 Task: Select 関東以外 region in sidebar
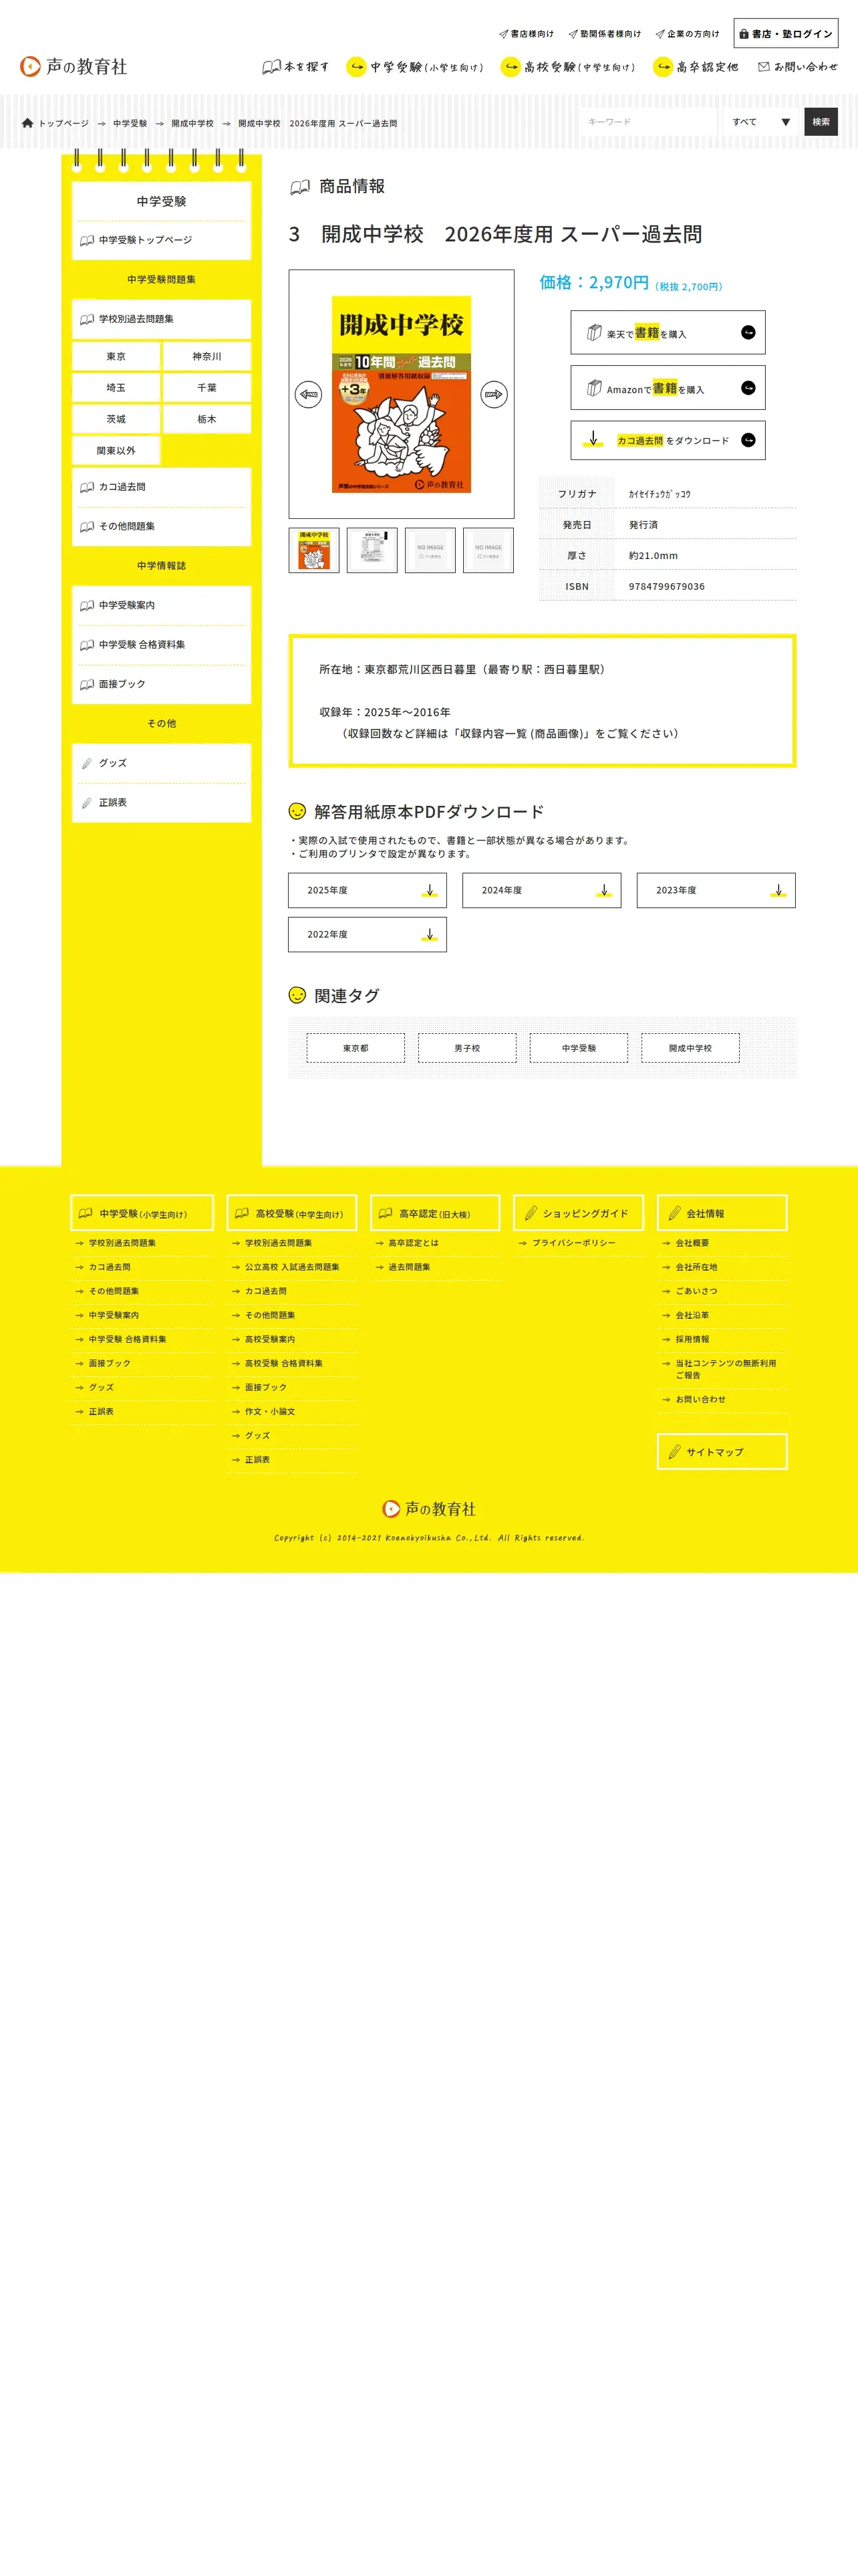coord(116,450)
